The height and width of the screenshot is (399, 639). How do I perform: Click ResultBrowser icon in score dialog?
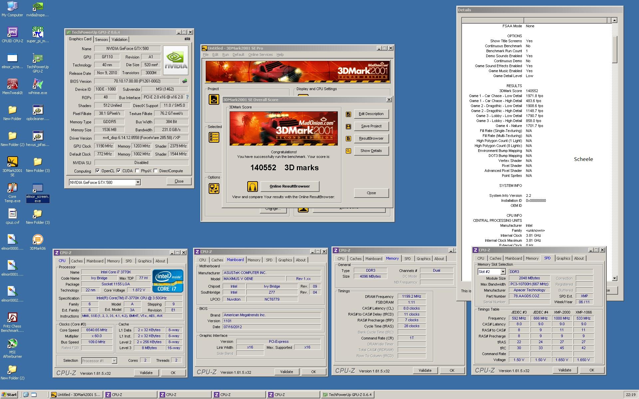348,139
